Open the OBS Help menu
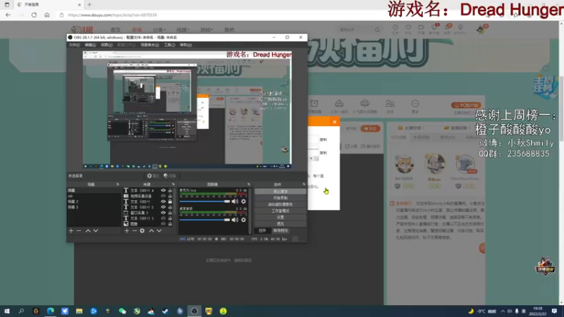The image size is (564, 317). coord(185,45)
